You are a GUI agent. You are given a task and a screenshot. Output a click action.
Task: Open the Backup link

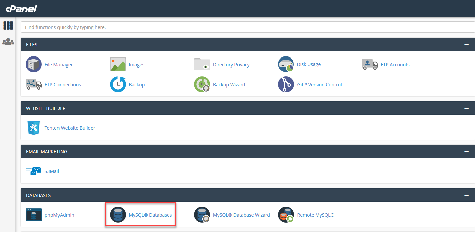137,85
